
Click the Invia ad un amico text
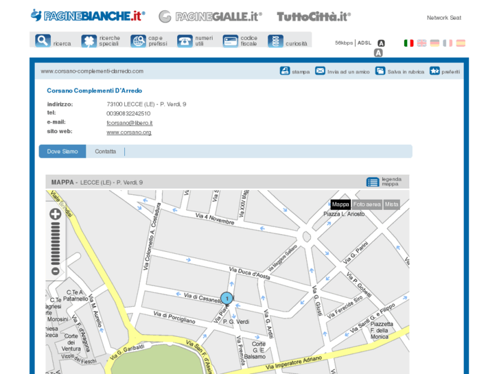point(349,72)
